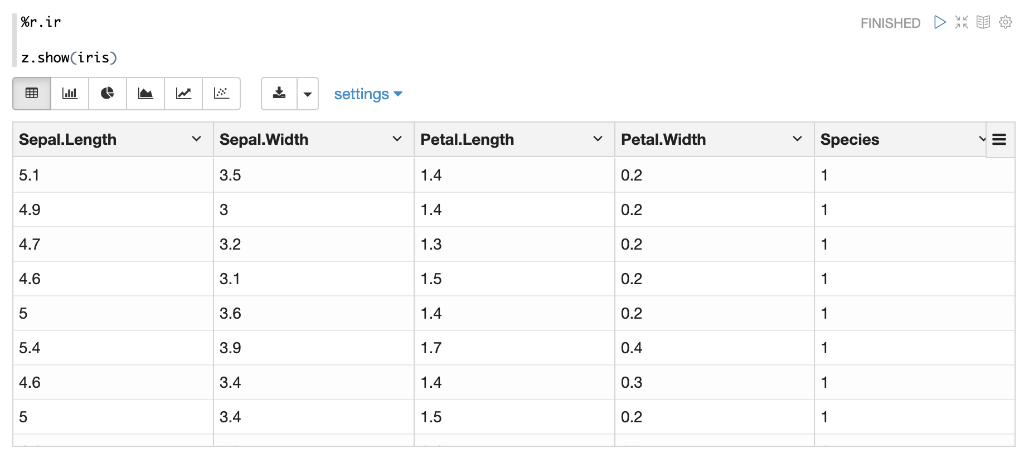The width and height of the screenshot is (1029, 468).
Task: Sort by Species column header
Action: (850, 139)
